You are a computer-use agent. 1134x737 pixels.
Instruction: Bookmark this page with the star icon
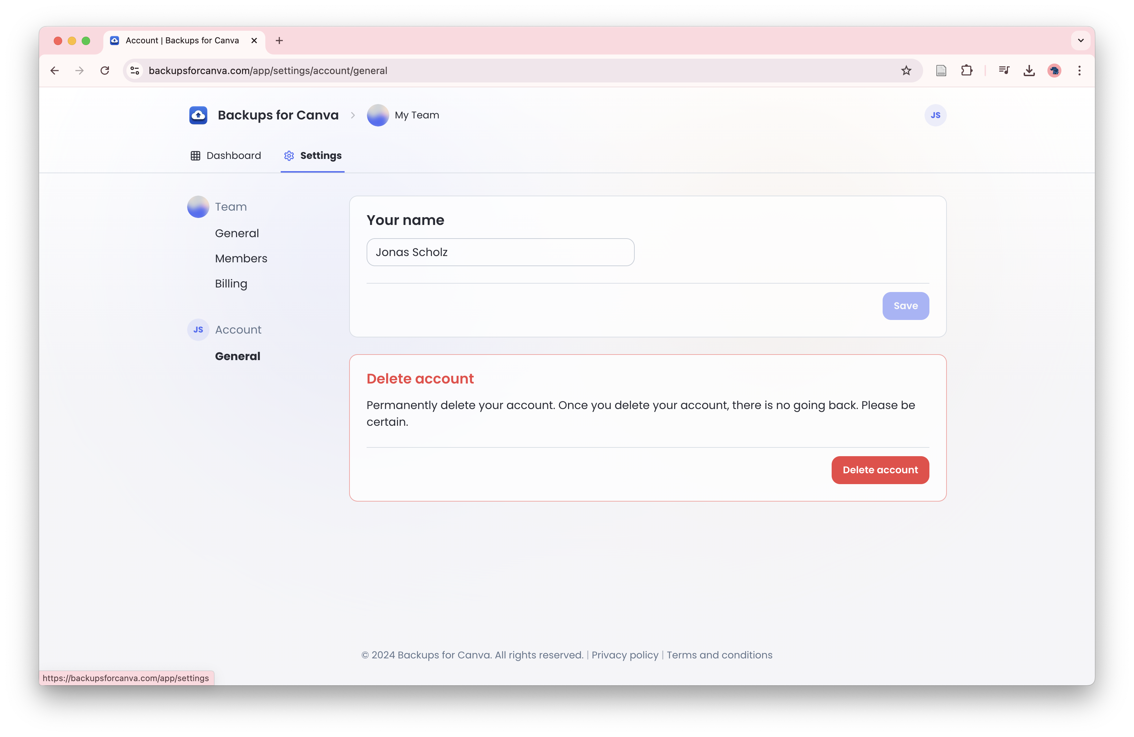[x=906, y=71]
